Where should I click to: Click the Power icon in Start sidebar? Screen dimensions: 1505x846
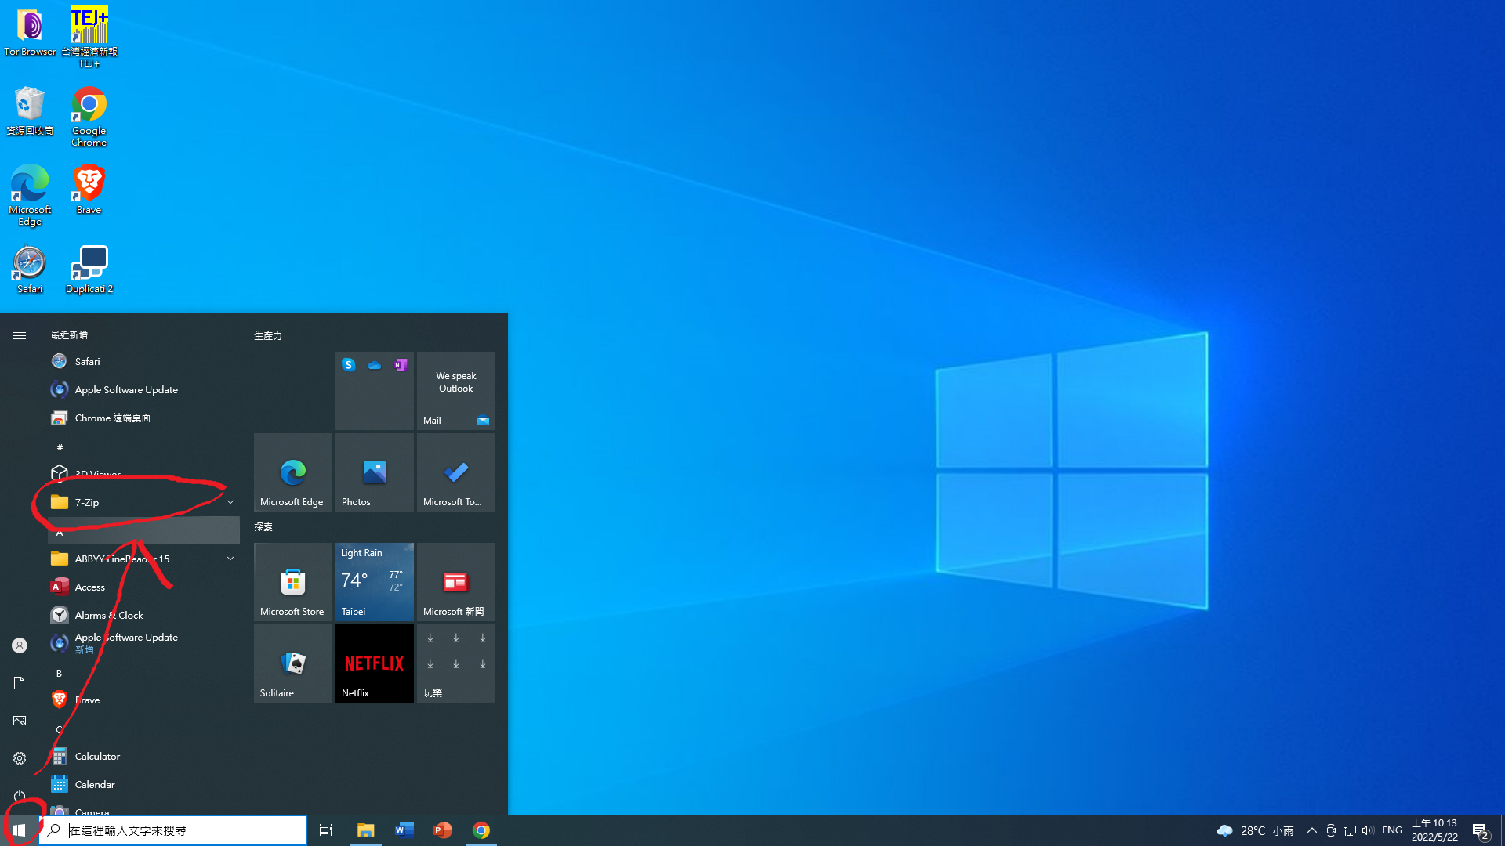(20, 795)
